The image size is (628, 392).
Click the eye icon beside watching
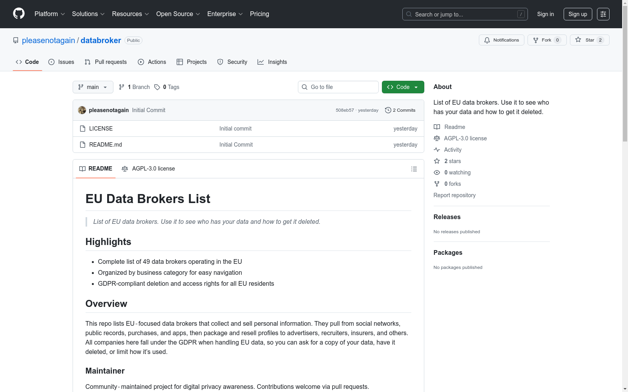(437, 172)
